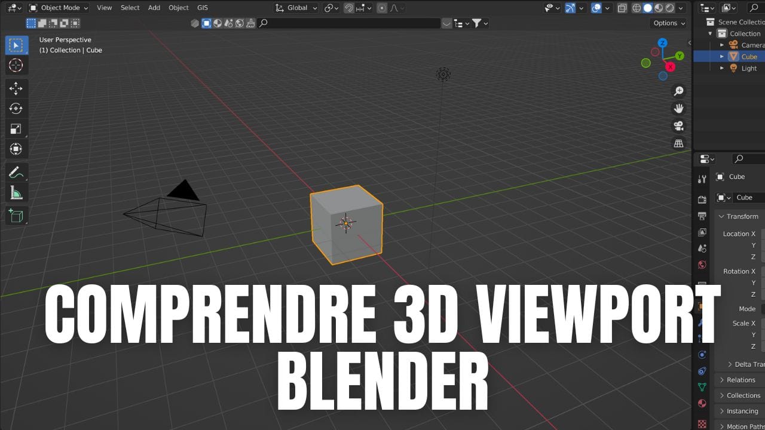Open the Physics properties tab icon
This screenshot has height=430, width=765.
point(702,354)
